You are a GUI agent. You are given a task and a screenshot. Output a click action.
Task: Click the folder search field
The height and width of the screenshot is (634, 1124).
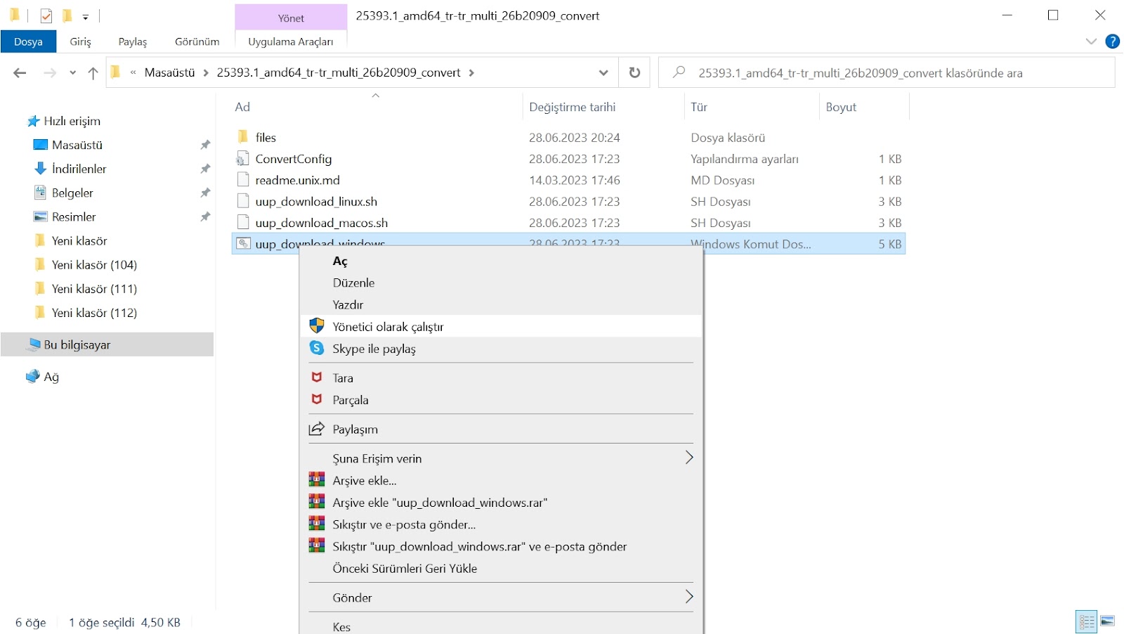tap(887, 72)
